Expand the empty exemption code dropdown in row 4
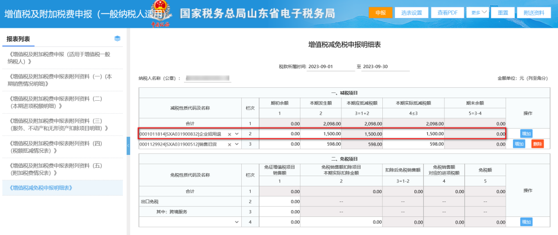 pos(237,222)
